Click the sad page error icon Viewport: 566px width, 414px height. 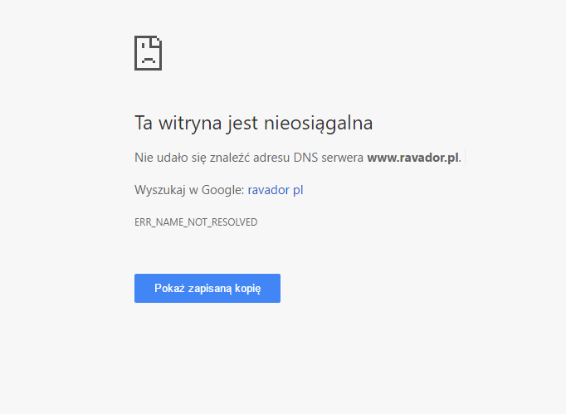(x=148, y=53)
